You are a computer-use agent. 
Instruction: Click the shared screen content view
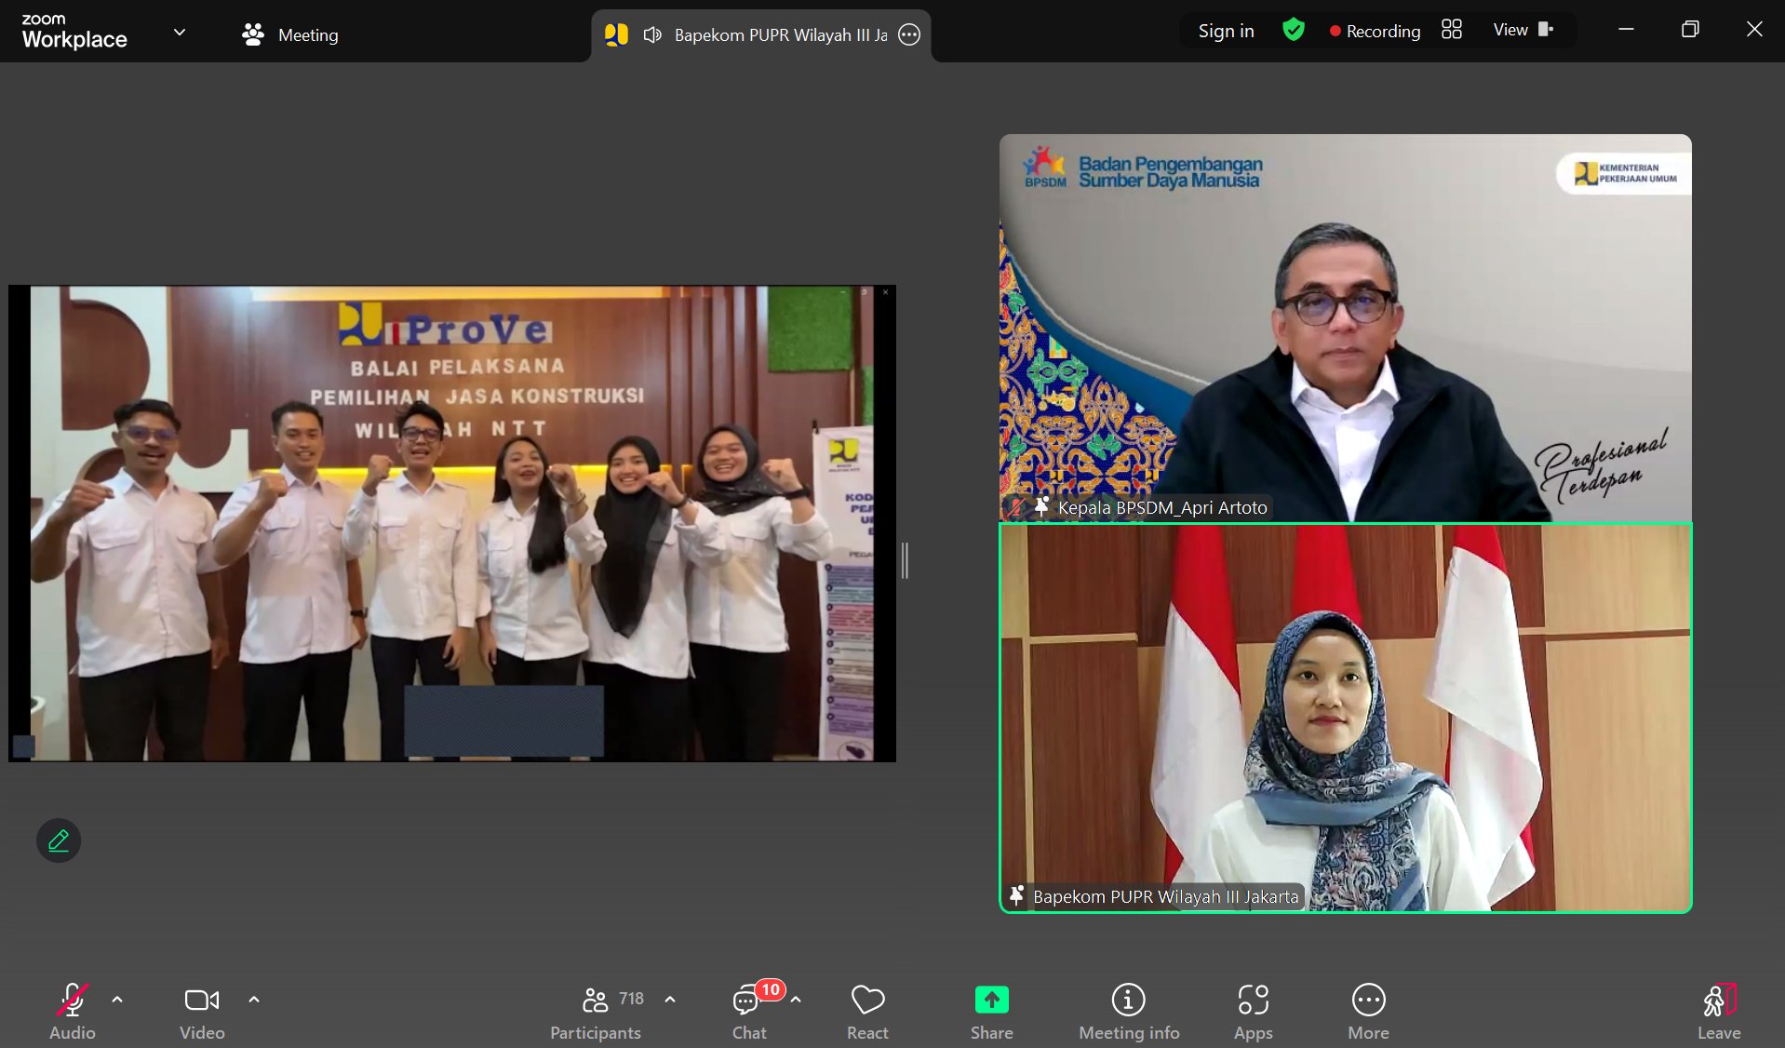(452, 524)
